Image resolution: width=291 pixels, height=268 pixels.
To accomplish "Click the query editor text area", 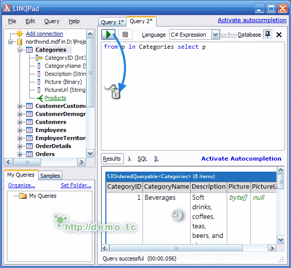I will pyautogui.click(x=193, y=96).
